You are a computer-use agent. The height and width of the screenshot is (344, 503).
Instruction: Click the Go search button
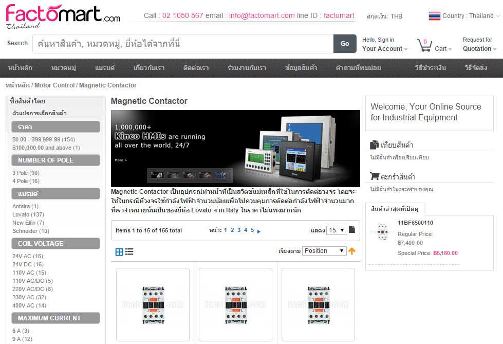click(x=345, y=44)
